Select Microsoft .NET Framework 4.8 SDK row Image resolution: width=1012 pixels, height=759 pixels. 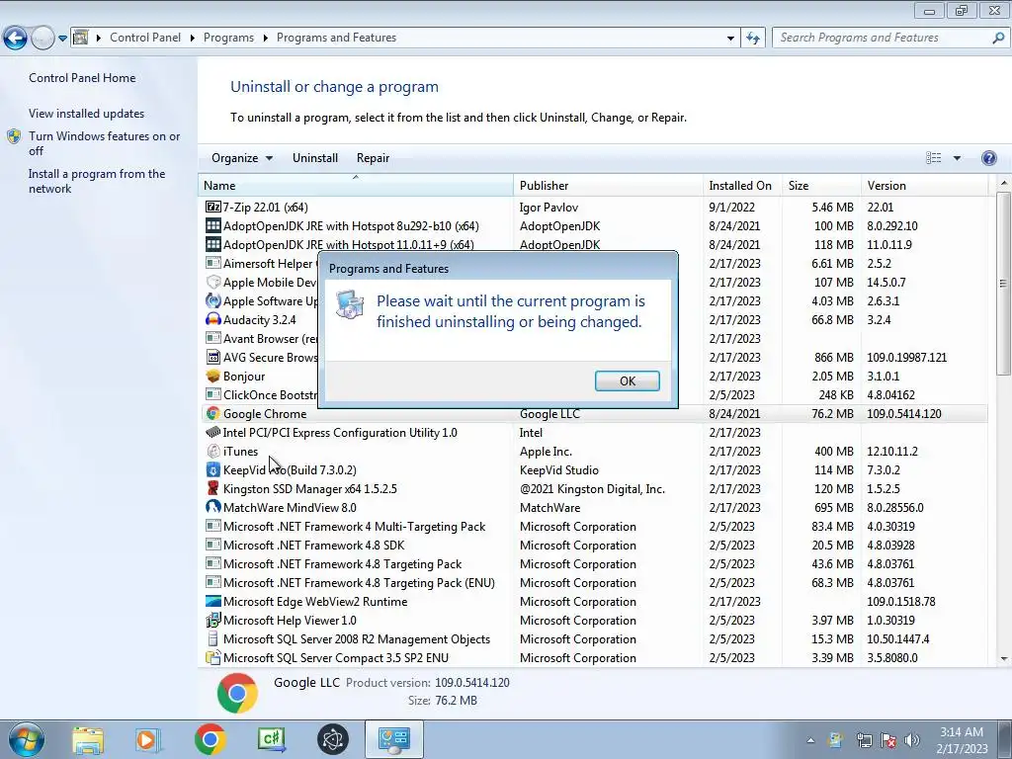pos(593,545)
